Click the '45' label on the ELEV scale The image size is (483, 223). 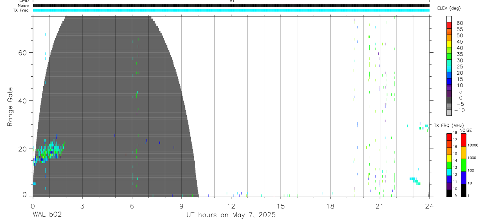tap(460, 42)
